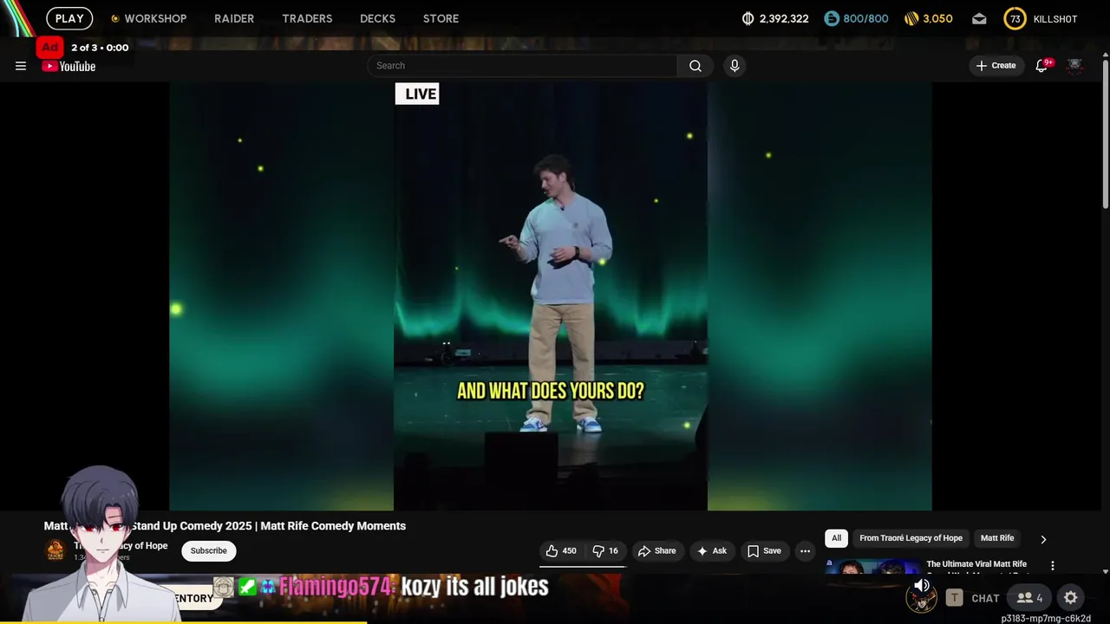The height and width of the screenshot is (624, 1110).
Task: Switch to the TRADERS tab
Action: pyautogui.click(x=307, y=19)
